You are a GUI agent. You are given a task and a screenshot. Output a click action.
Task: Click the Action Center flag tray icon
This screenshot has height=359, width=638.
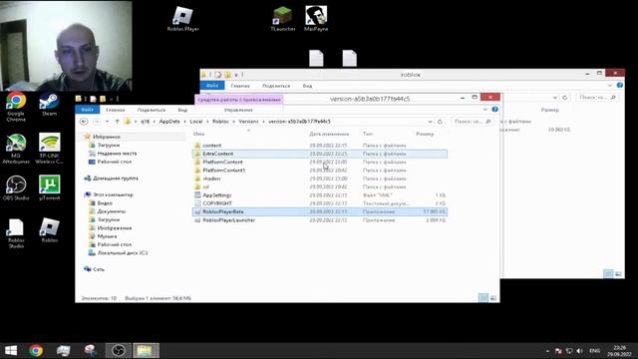[558, 351]
